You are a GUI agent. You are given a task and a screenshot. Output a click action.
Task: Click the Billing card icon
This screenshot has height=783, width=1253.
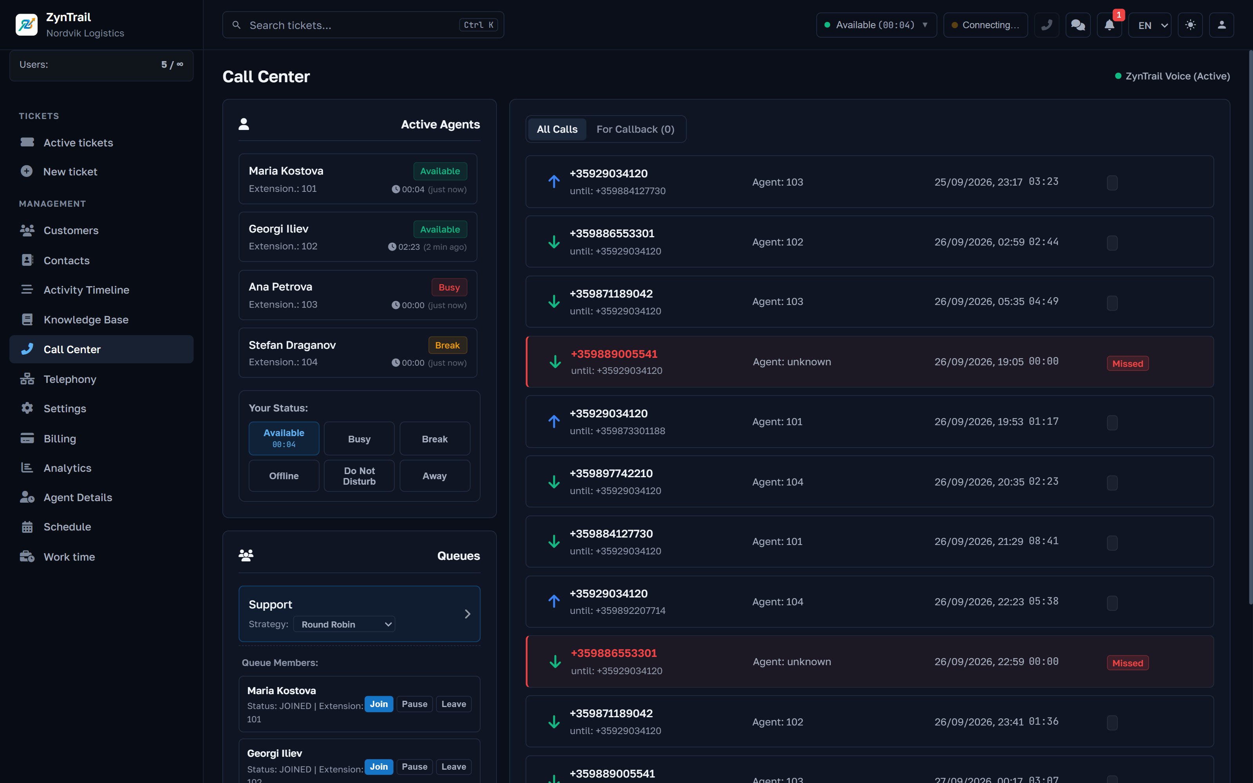pos(27,438)
